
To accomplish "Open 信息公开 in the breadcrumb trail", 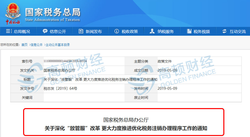I will click(36, 45).
